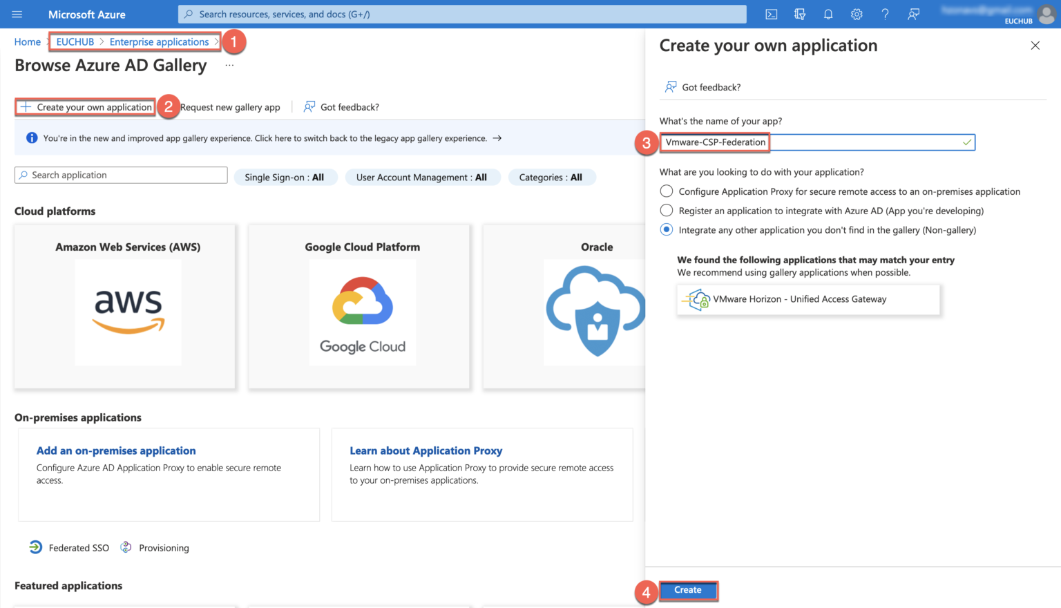
Task: Click Got feedback? in the gallery toolbar
Action: pos(350,107)
